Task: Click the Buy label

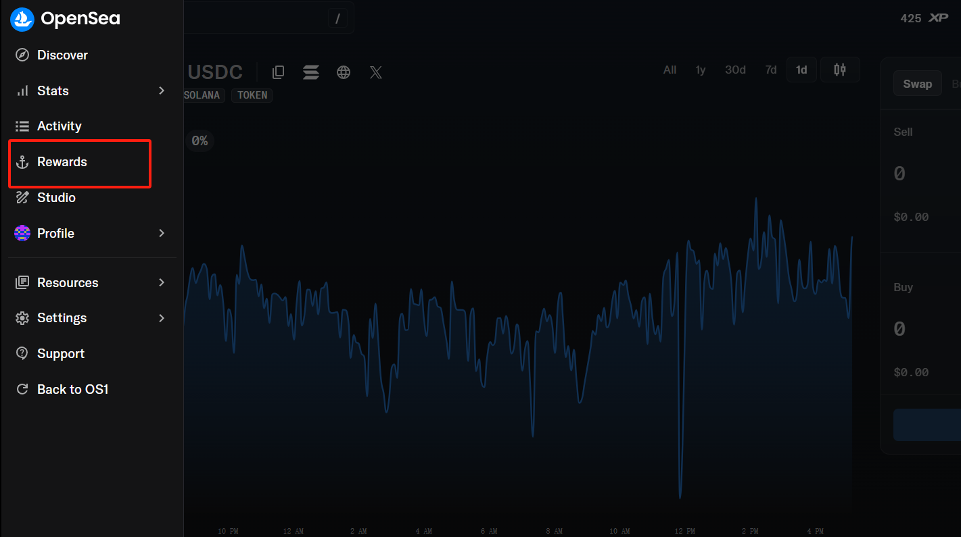Action: pos(904,287)
